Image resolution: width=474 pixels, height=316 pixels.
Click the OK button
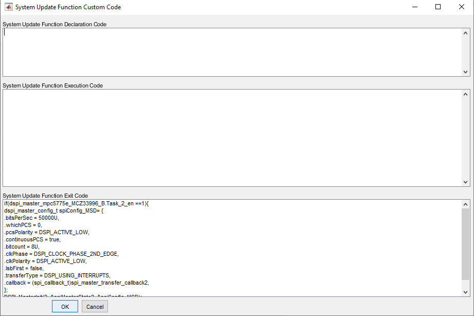tap(65, 306)
